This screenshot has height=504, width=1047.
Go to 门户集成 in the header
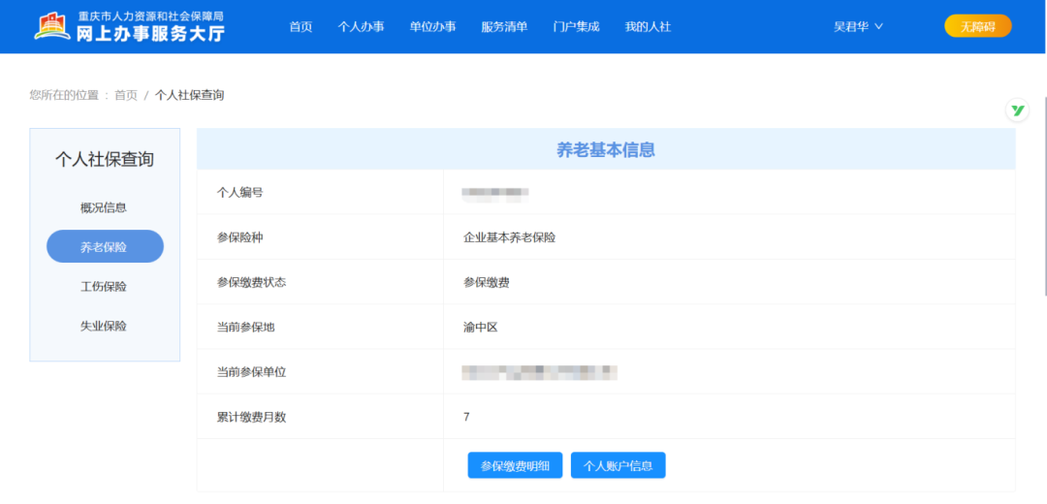tap(576, 27)
